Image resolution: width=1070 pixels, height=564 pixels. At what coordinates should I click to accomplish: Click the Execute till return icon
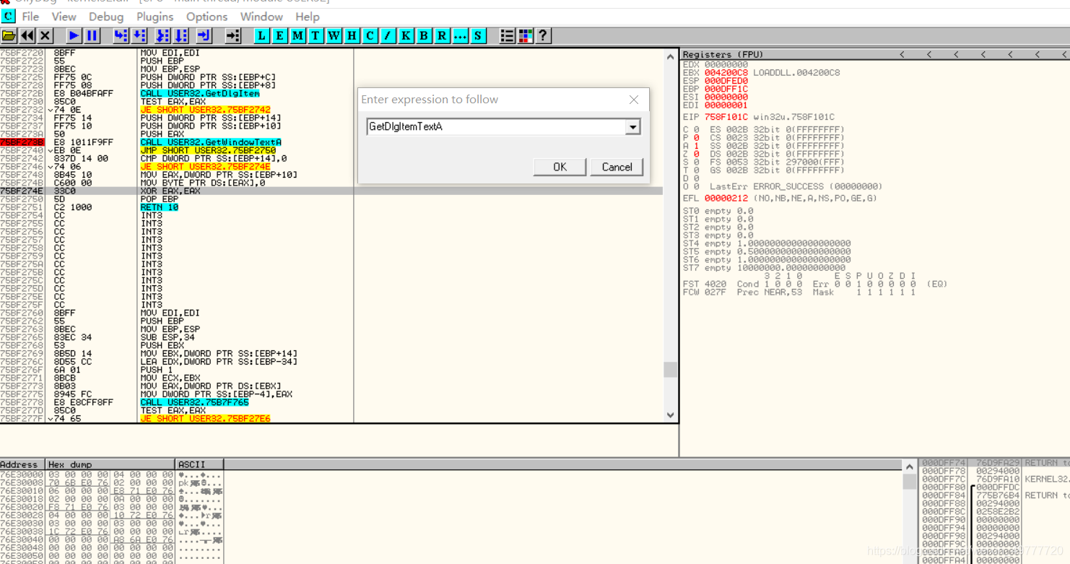point(204,35)
